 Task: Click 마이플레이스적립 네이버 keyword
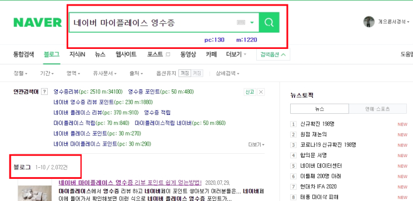(x=163, y=123)
